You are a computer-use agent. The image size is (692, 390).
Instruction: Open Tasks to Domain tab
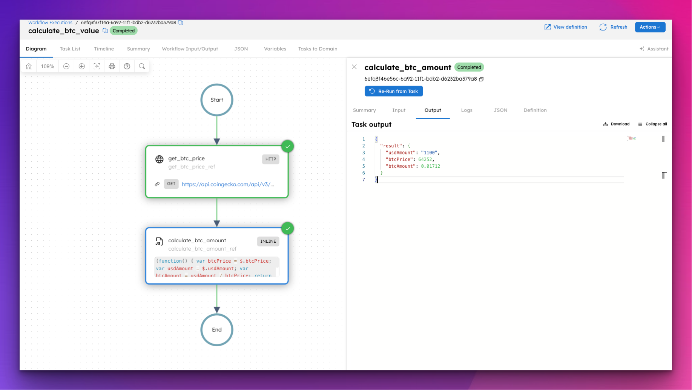pos(318,49)
